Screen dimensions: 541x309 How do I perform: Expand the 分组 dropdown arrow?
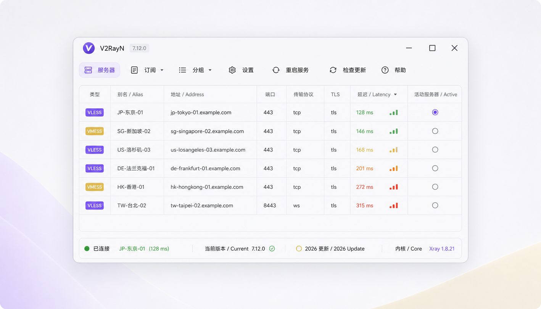[x=210, y=70]
